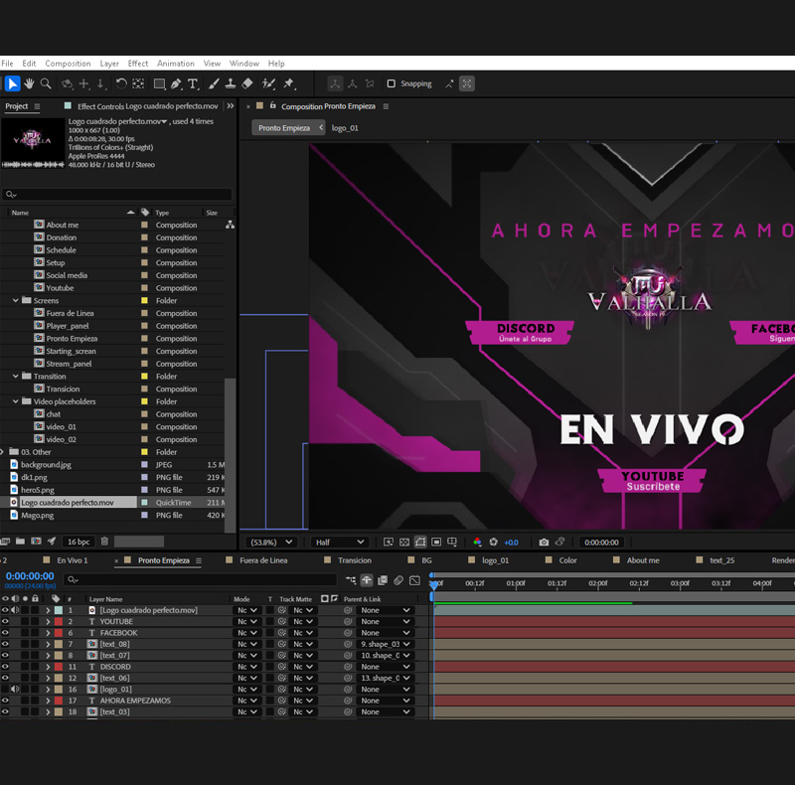
Task: Expand the DISCORD layer properties
Action: [48, 667]
